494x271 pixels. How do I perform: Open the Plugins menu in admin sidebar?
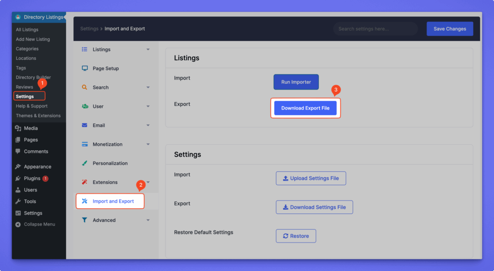click(32, 178)
